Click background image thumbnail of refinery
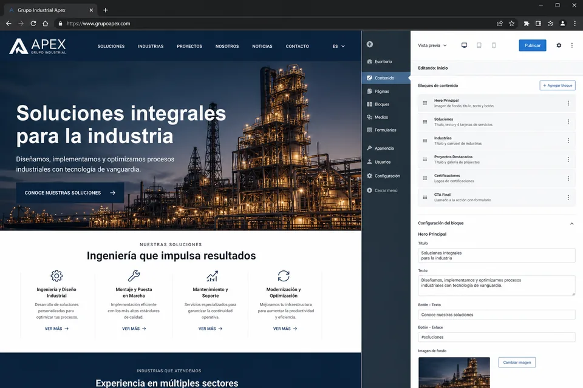This screenshot has width=583, height=388. (454, 372)
